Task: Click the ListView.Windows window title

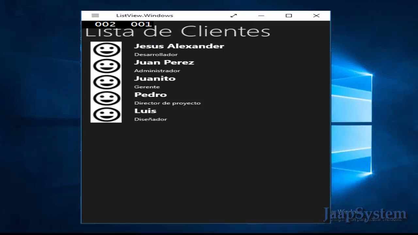Action: pos(145,15)
